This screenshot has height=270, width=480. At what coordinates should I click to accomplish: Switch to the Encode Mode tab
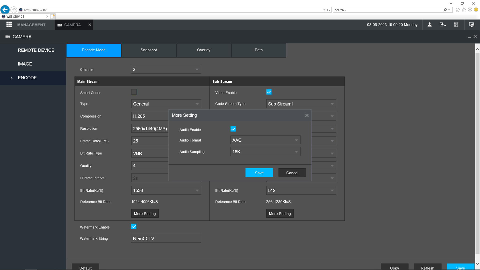click(x=94, y=50)
